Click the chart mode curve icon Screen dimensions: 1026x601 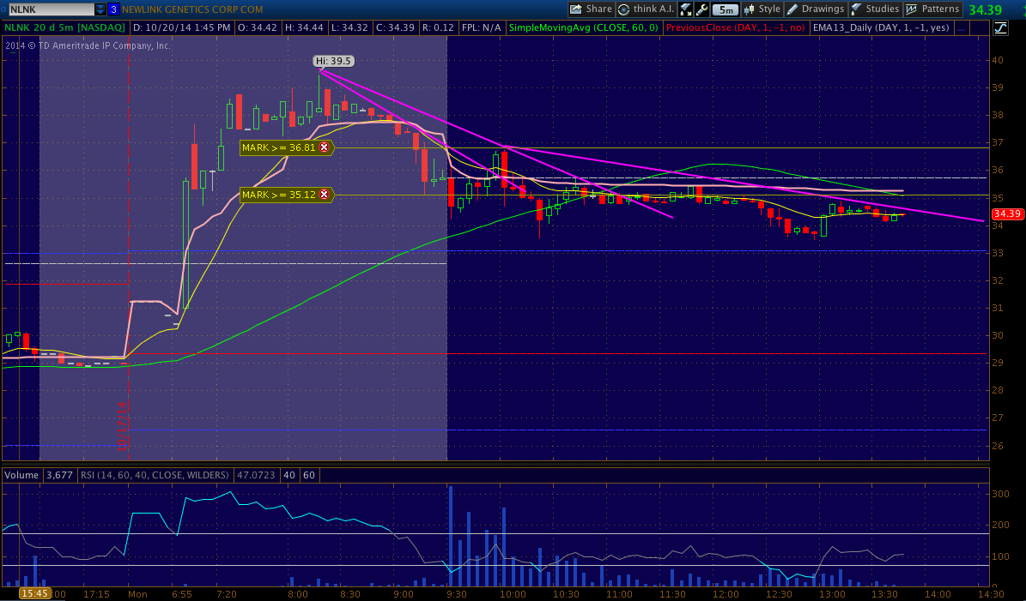(1000, 27)
